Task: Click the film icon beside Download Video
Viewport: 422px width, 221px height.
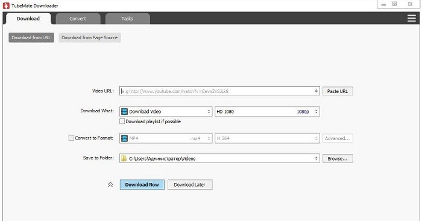Action: (124, 111)
